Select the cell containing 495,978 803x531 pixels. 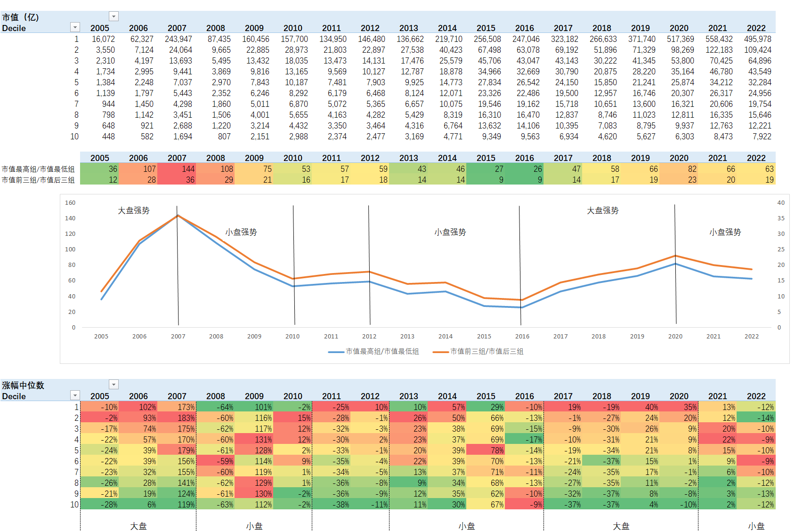click(x=757, y=39)
